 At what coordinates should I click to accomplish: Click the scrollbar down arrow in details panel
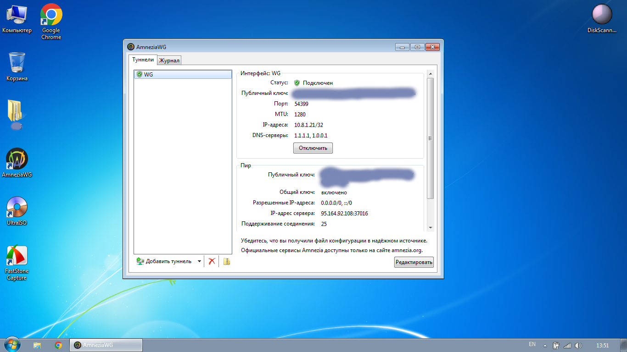[x=430, y=227]
